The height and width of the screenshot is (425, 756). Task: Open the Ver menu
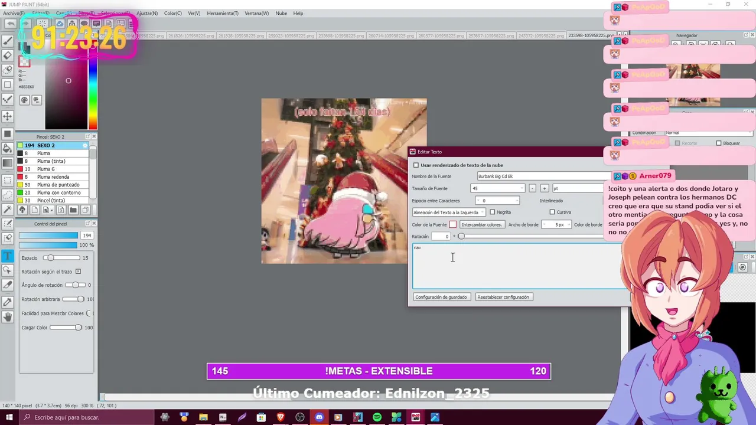[194, 13]
